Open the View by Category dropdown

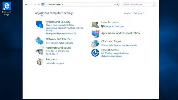click(x=139, y=13)
